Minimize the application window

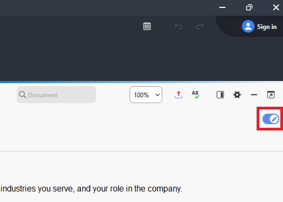click(222, 7)
